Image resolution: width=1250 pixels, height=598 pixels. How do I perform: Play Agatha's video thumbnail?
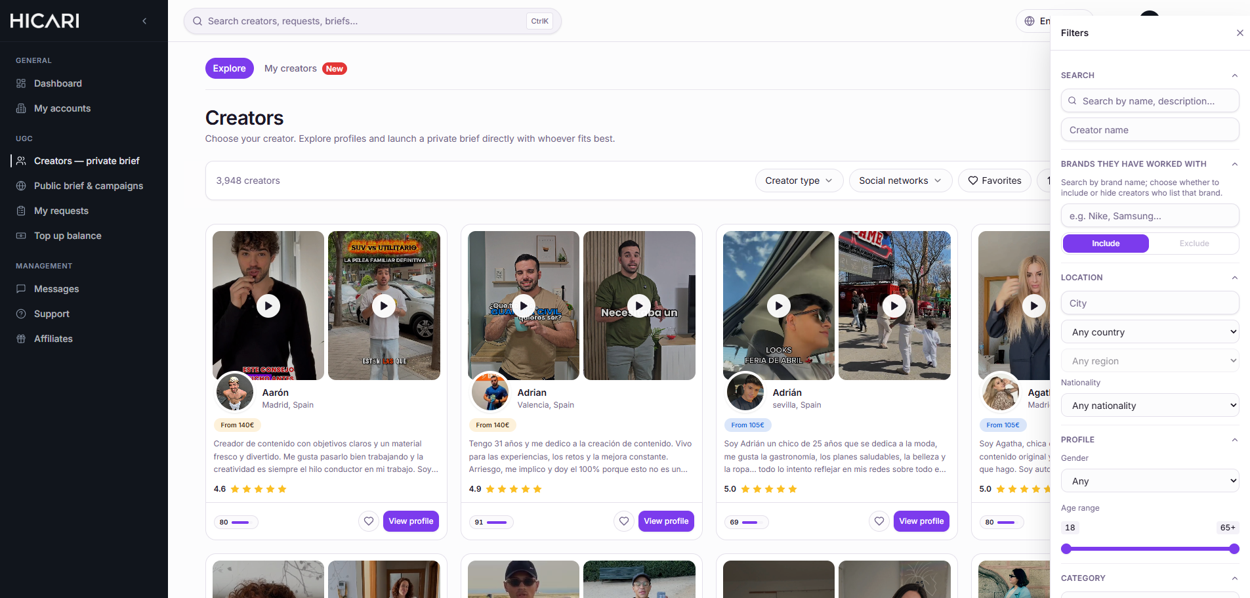pos(1034,306)
